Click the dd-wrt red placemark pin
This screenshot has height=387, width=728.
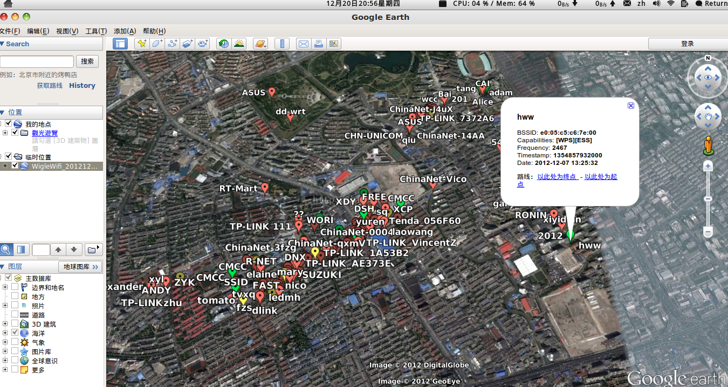tap(290, 118)
